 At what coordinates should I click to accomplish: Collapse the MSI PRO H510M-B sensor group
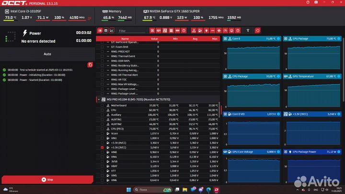click(x=99, y=99)
